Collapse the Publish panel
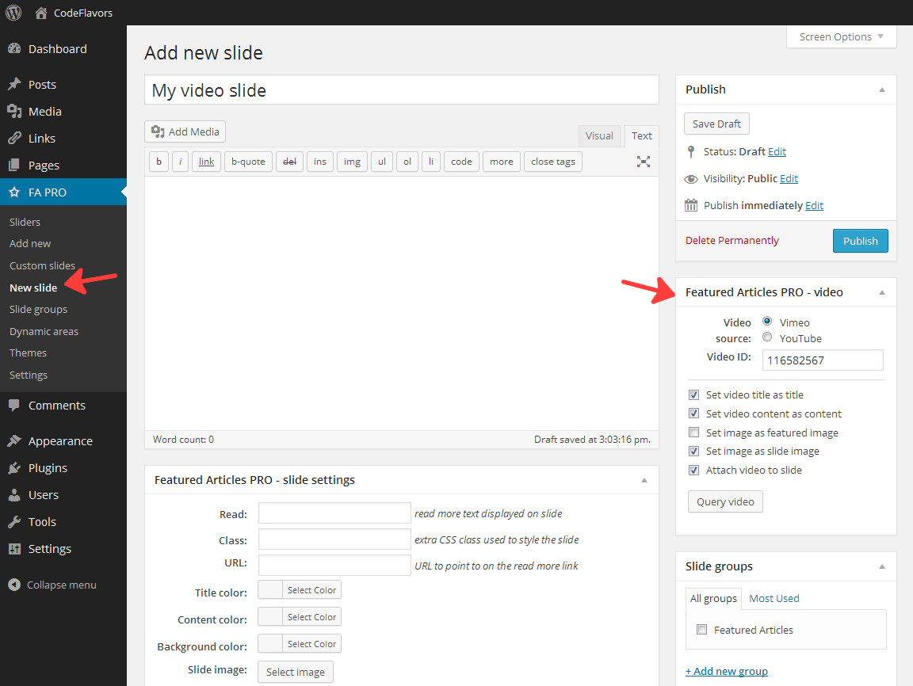This screenshot has width=913, height=686. [882, 90]
